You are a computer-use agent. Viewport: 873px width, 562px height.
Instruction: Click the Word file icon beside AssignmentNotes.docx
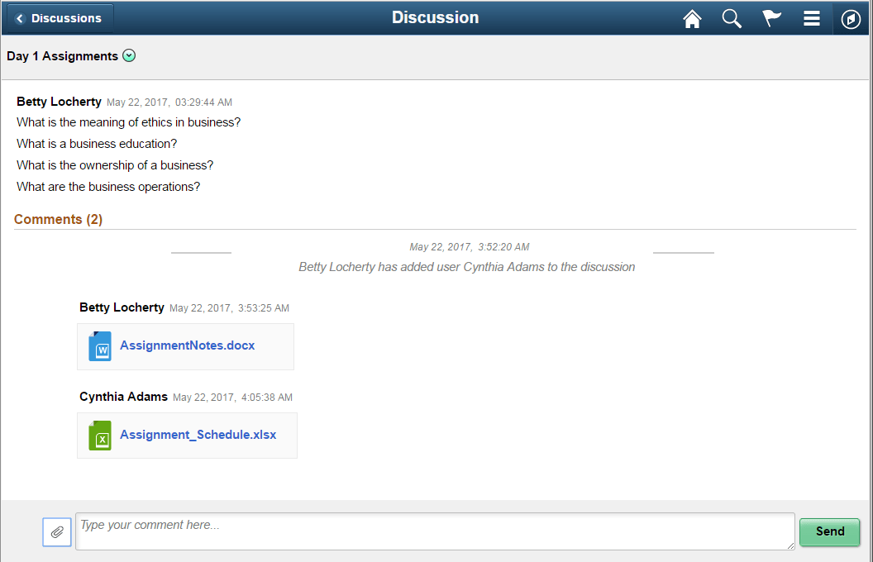click(x=99, y=346)
